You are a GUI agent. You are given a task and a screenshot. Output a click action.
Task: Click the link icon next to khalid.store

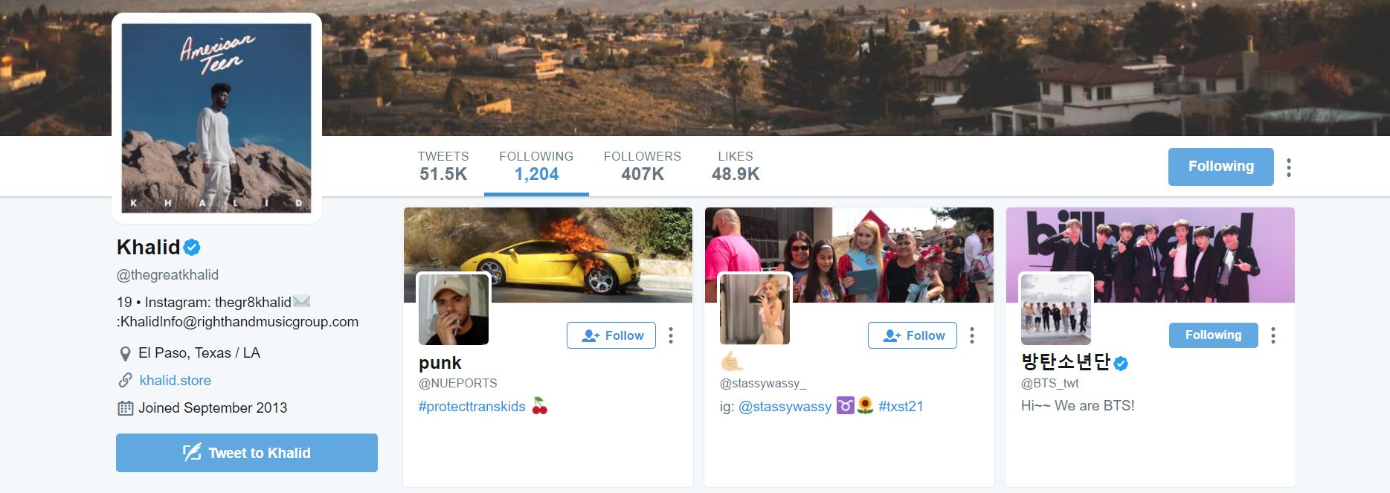click(125, 380)
